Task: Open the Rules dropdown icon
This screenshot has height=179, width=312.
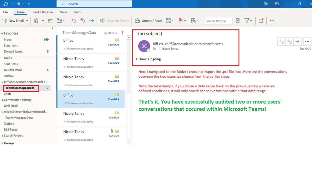Action: (x=194, y=21)
